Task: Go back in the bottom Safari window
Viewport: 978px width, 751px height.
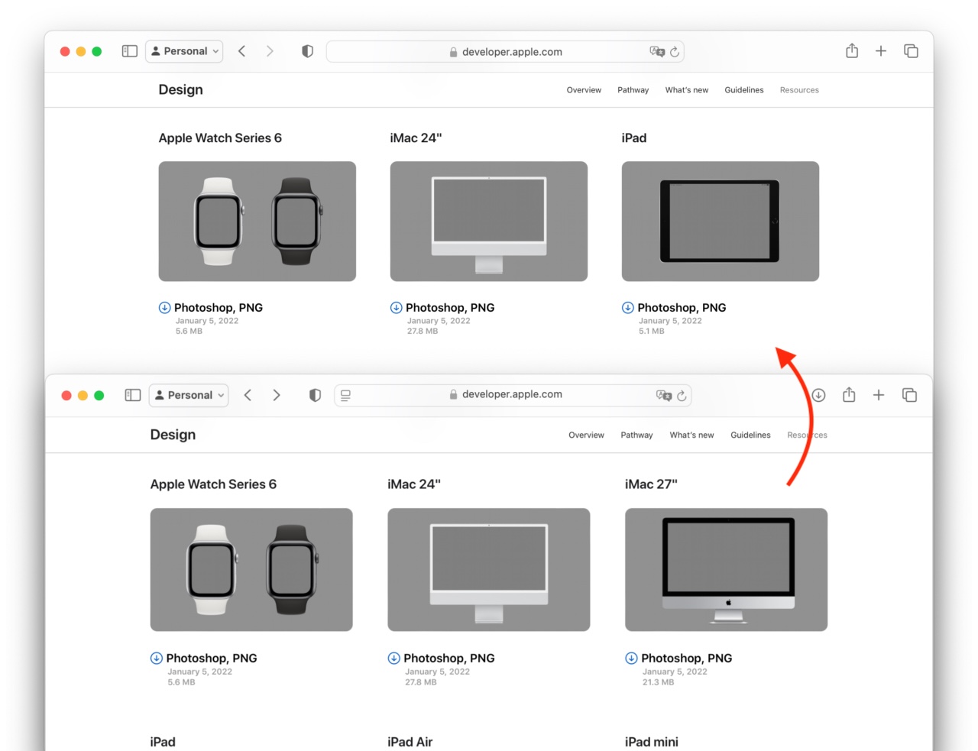Action: (248, 395)
